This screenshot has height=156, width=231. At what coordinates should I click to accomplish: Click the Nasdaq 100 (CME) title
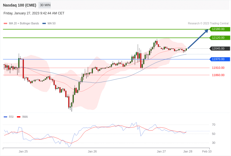[x=20, y=5]
